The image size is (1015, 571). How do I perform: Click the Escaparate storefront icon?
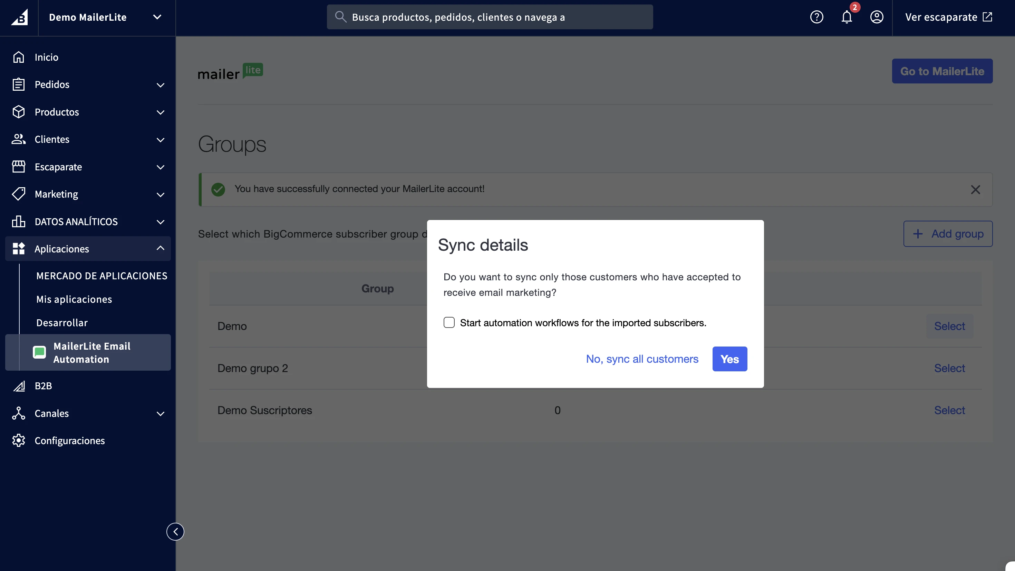[19, 167]
